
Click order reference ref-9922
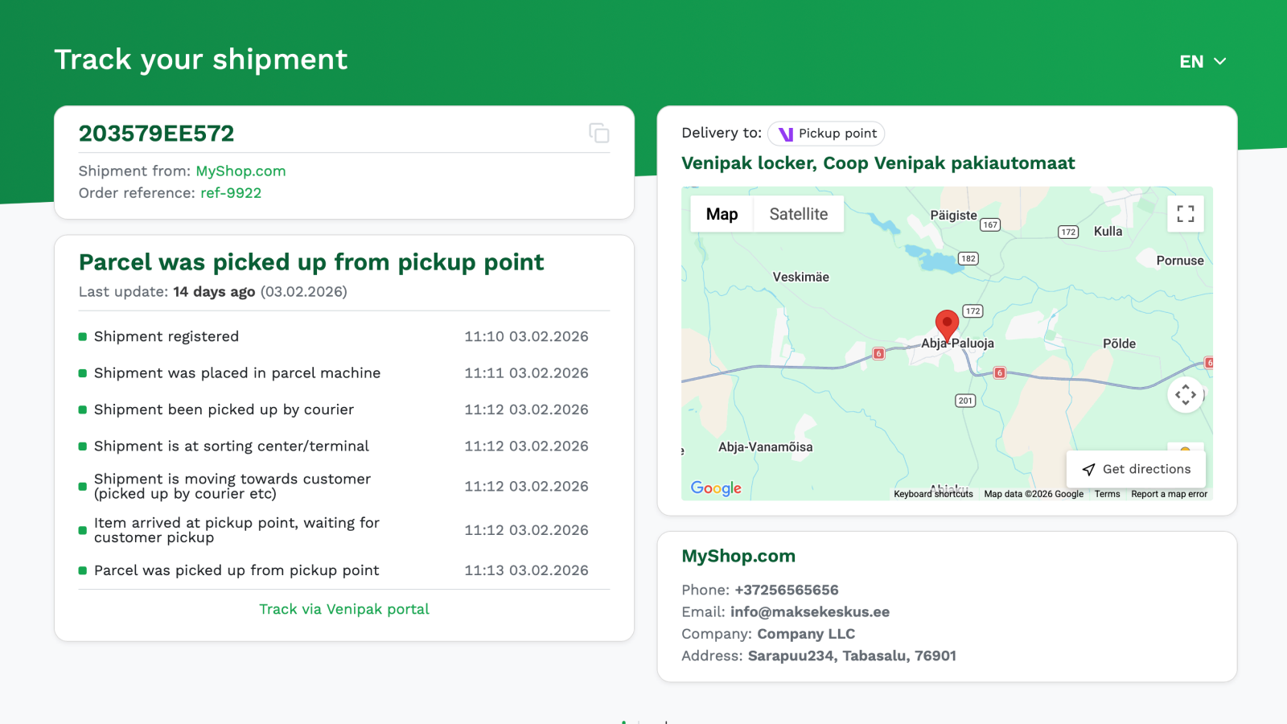tap(231, 193)
